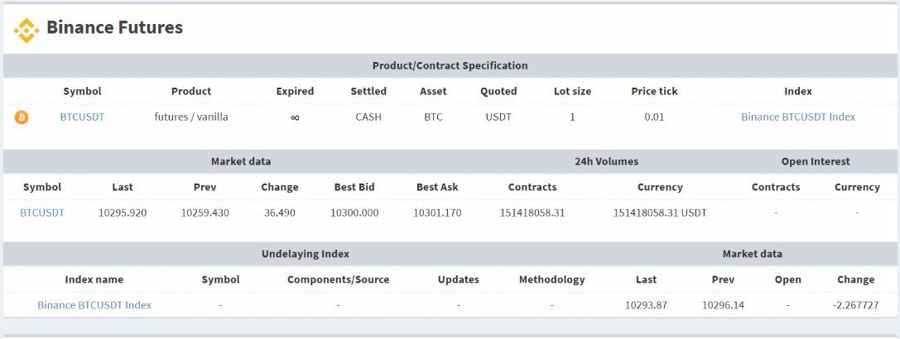Open Binance BTCUSDT Index under Index name

(94, 305)
